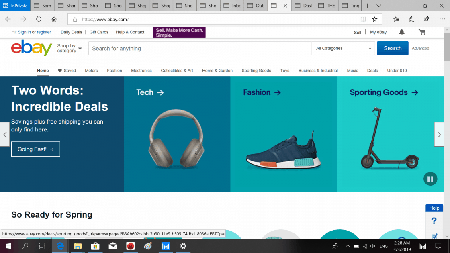
Task: Open Gift Cards link
Action: coord(99,32)
